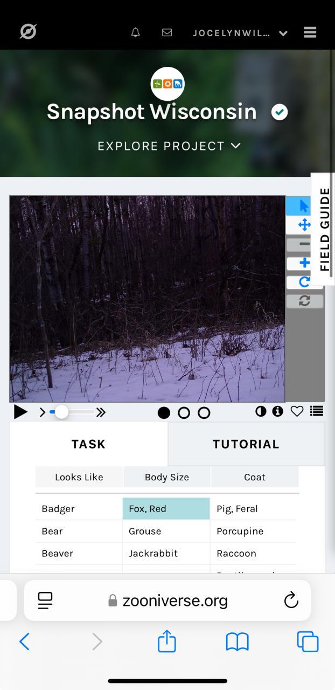
Task: Open the Field Guide side tab
Action: coord(324,229)
